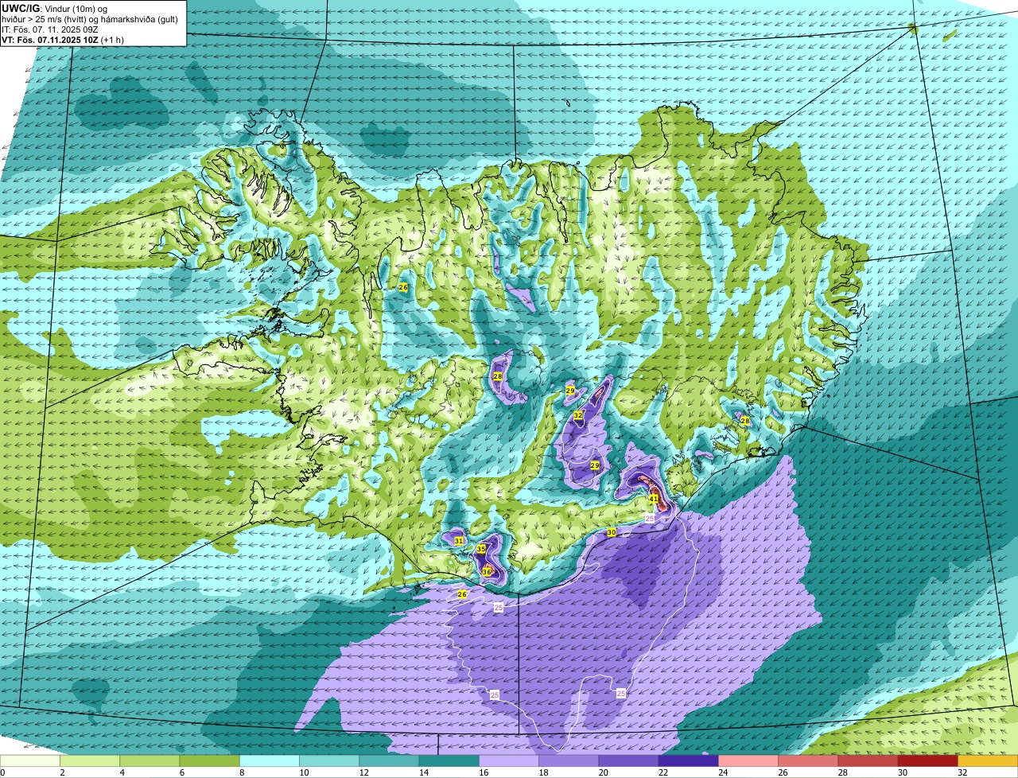Pick the 4–6 m/s light green swatch
Screen dimensions: 1018x778
(150, 761)
